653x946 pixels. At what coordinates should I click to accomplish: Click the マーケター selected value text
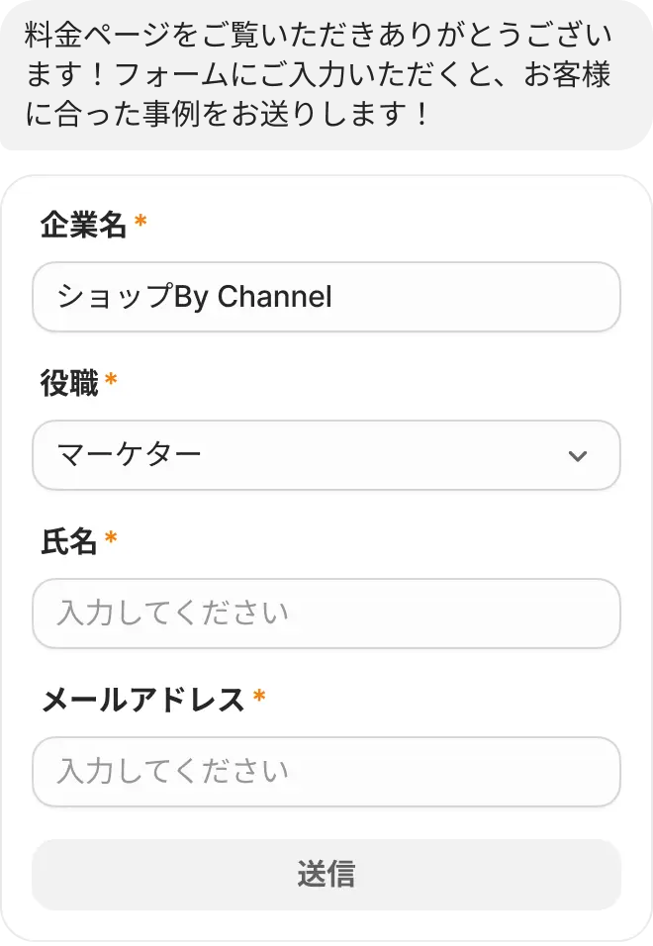[130, 455]
